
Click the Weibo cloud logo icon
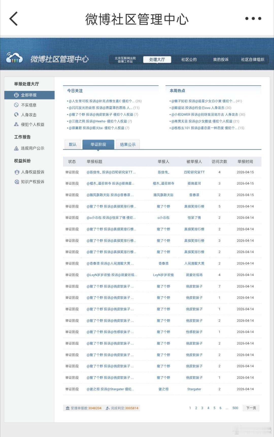pyautogui.click(x=14, y=58)
